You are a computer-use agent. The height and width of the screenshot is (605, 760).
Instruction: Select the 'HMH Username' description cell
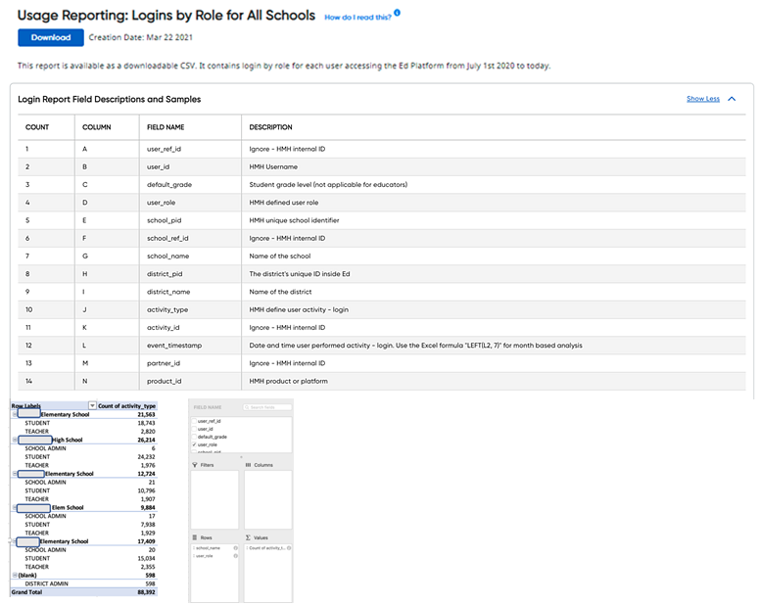coord(273,167)
